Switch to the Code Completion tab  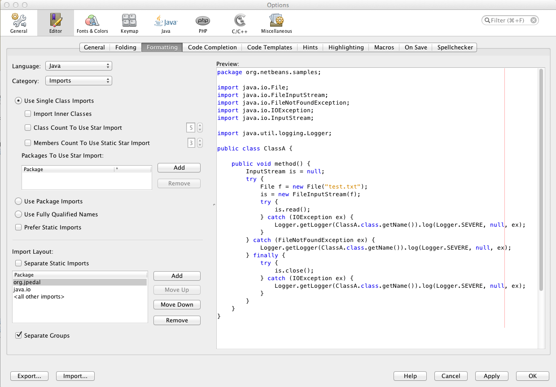click(212, 47)
